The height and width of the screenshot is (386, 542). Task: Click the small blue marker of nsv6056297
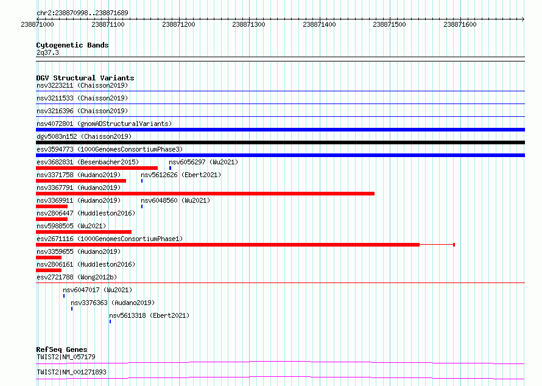170,168
